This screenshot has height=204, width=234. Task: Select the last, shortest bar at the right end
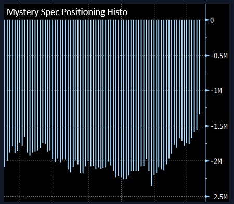point(199,67)
